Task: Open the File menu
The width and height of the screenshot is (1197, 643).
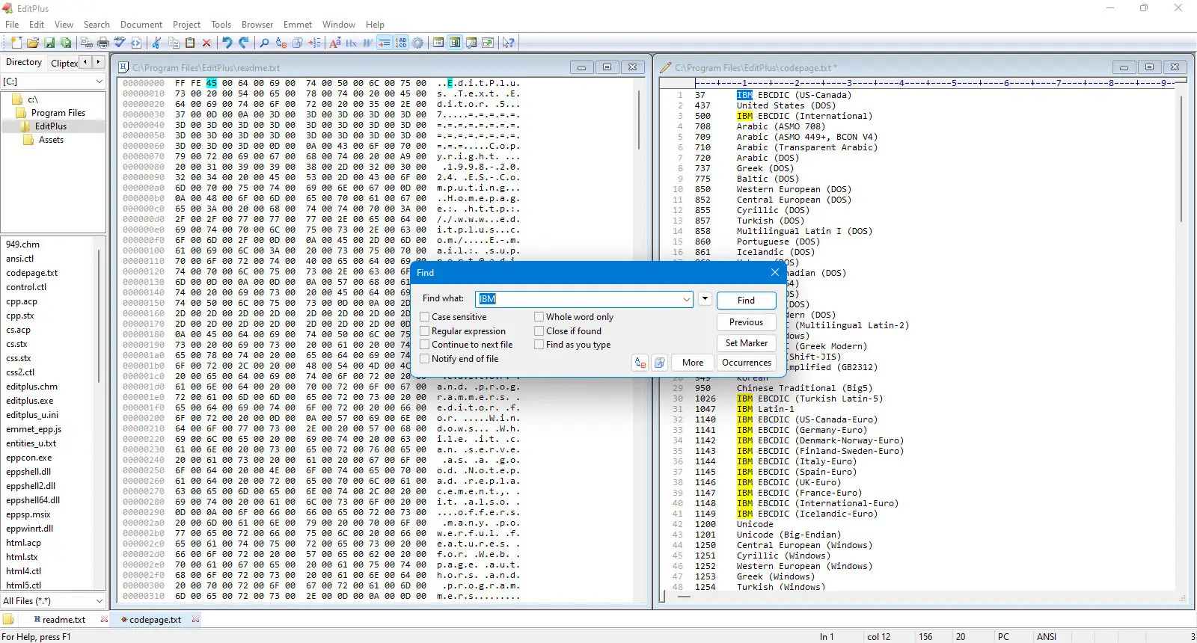Action: click(x=12, y=25)
